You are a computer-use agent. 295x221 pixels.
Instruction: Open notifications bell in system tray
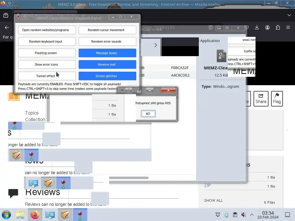pyautogui.click(x=218, y=215)
